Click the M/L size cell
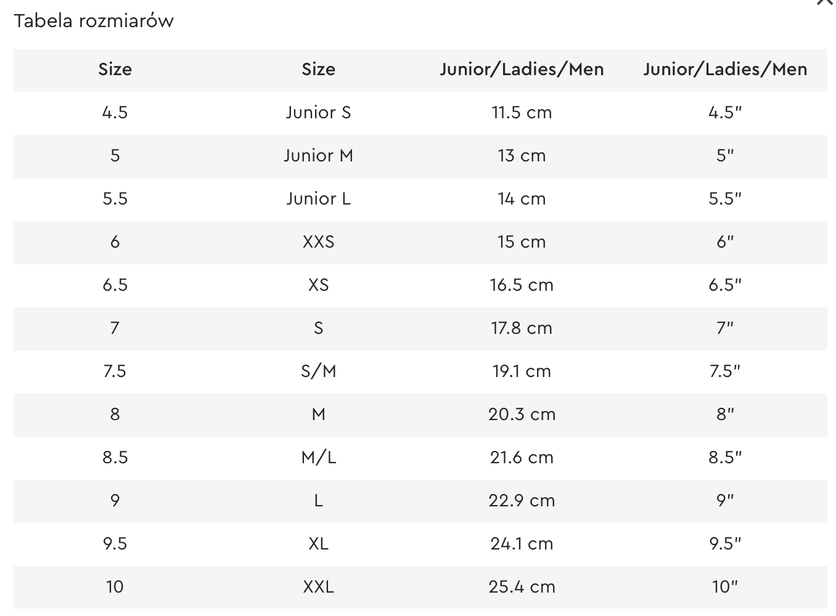Image resolution: width=836 pixels, height=616 pixels. (318, 458)
